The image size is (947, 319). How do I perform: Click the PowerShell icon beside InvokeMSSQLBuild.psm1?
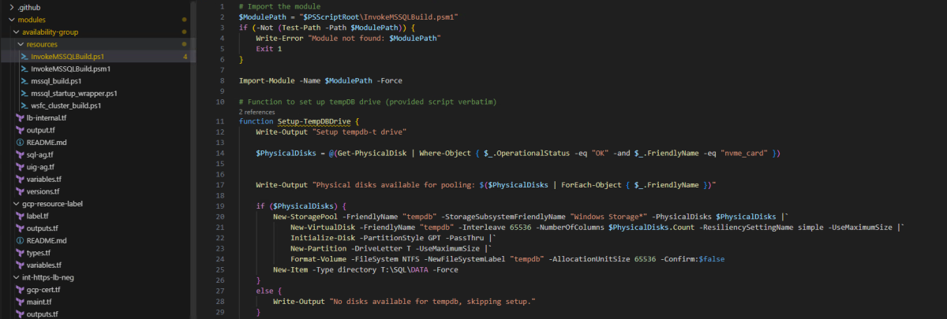[x=24, y=69]
